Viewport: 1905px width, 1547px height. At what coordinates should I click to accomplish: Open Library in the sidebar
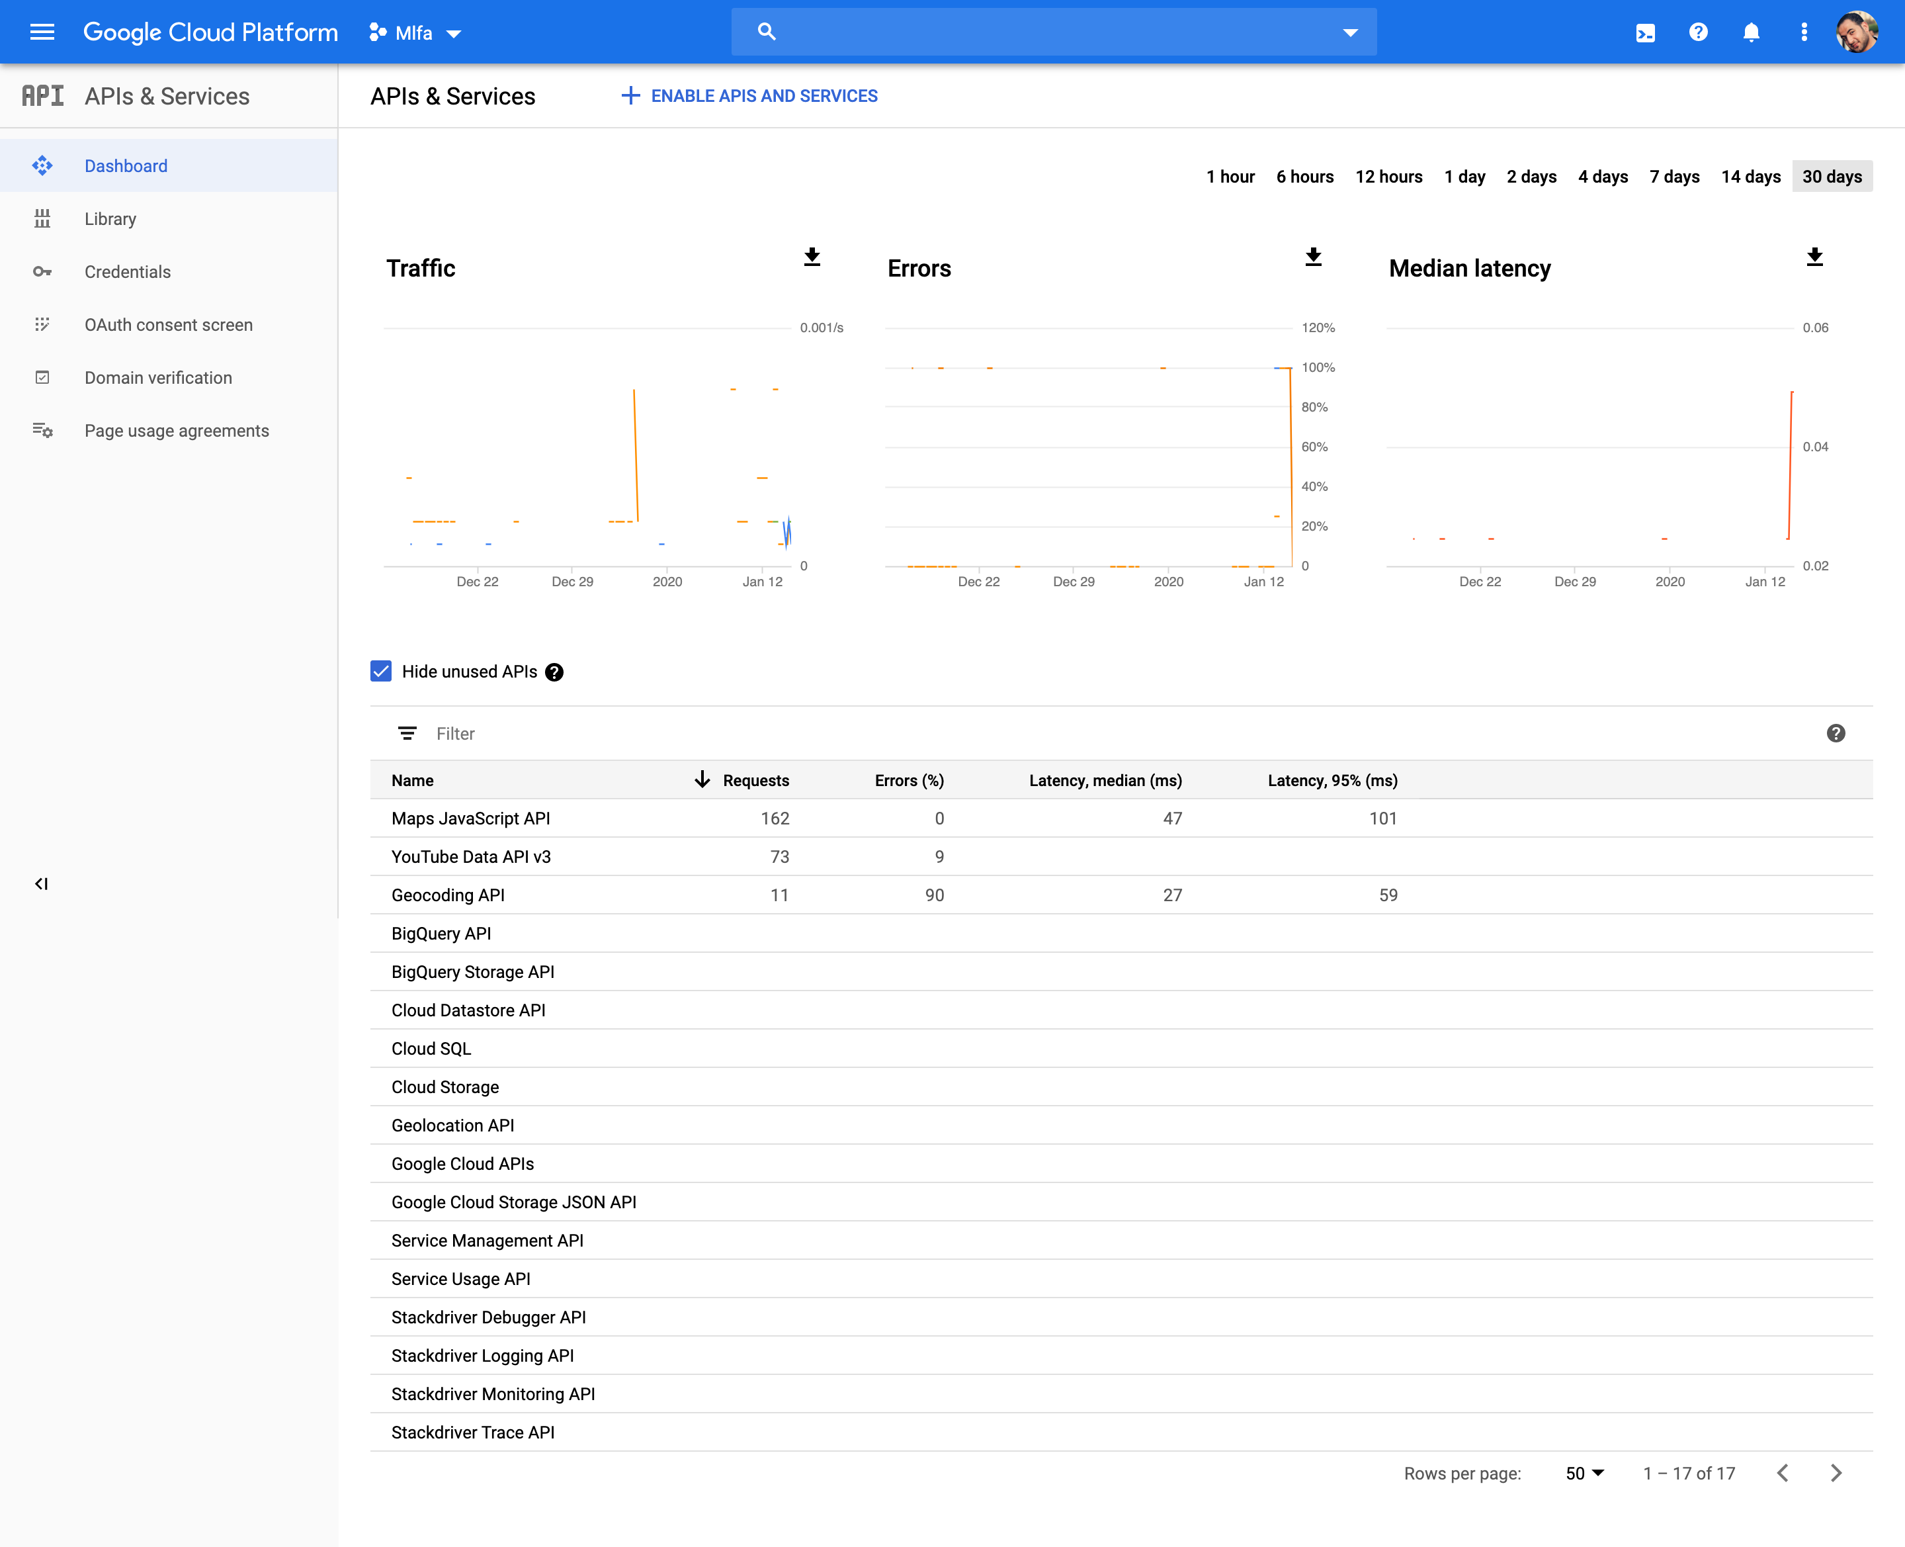tap(110, 219)
